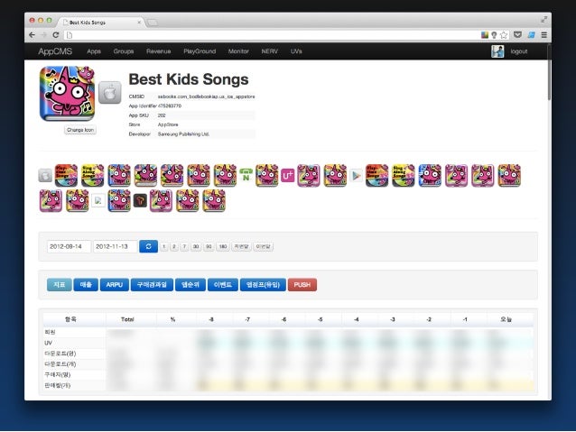The height and width of the screenshot is (432, 576).
Task: Switch to the 앱점프(유입) tab
Action: click(263, 284)
